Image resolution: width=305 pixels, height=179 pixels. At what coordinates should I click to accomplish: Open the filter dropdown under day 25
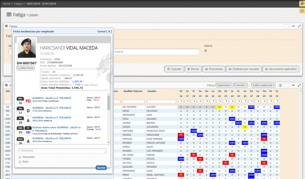click(239, 102)
